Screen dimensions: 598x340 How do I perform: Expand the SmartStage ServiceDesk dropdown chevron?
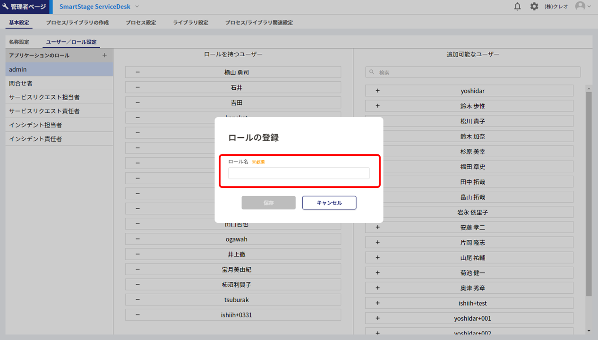click(x=137, y=7)
